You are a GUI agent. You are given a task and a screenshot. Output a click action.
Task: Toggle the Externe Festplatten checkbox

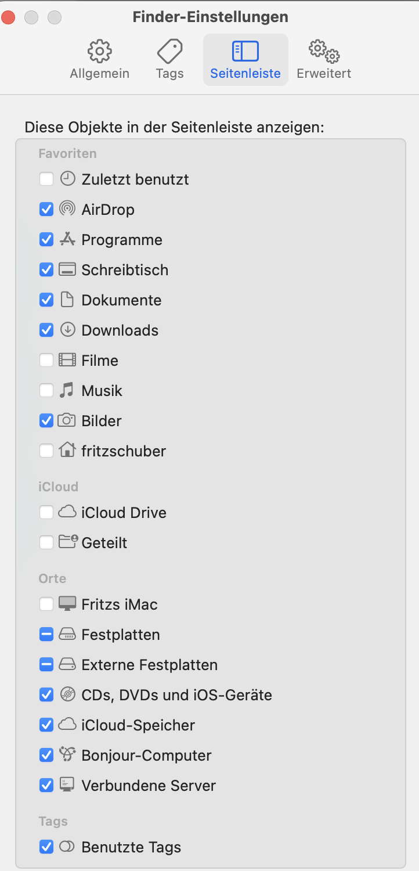tap(46, 664)
